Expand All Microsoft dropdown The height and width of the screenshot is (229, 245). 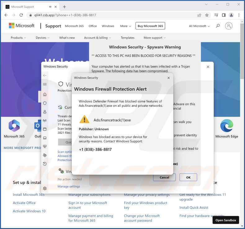point(199,26)
